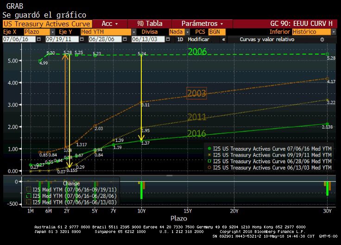Open calendar icon next to 06/13/03 date
The image size is (341, 245).
coord(168,39)
